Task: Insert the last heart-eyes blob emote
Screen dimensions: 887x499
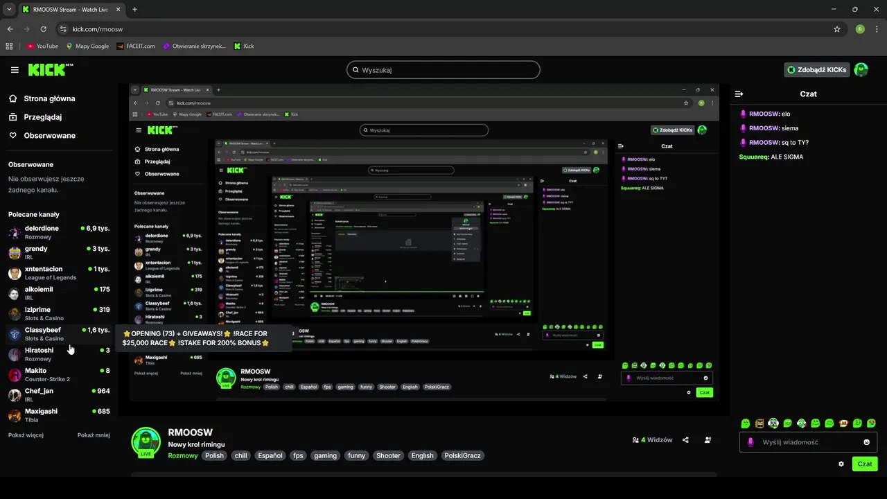Action: 872,423
